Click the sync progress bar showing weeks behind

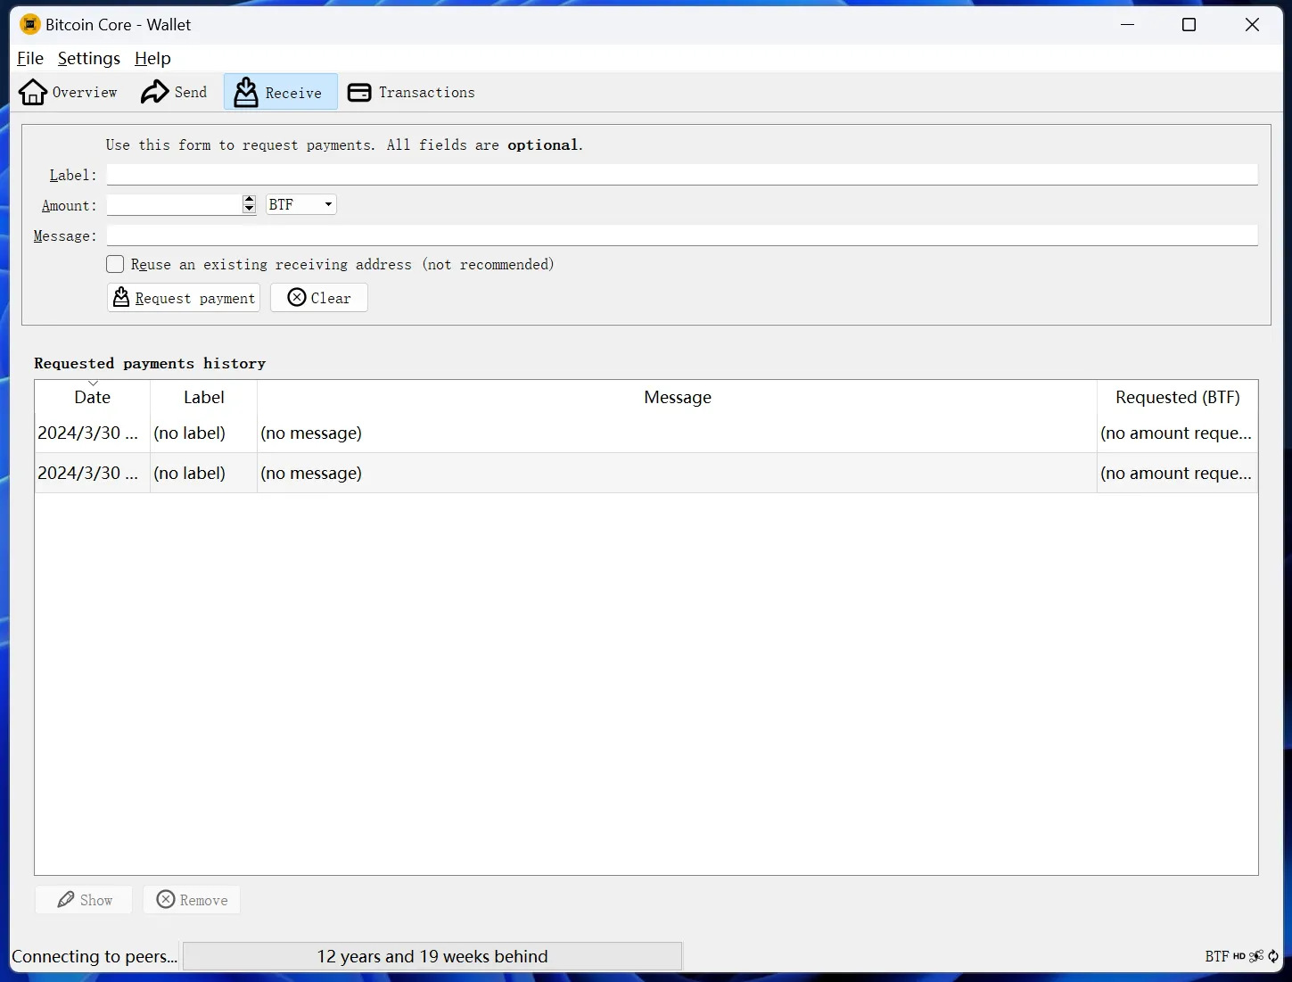[432, 956]
